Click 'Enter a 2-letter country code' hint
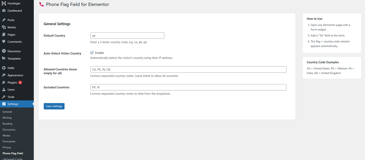This screenshot has width=365, height=160. point(118,43)
